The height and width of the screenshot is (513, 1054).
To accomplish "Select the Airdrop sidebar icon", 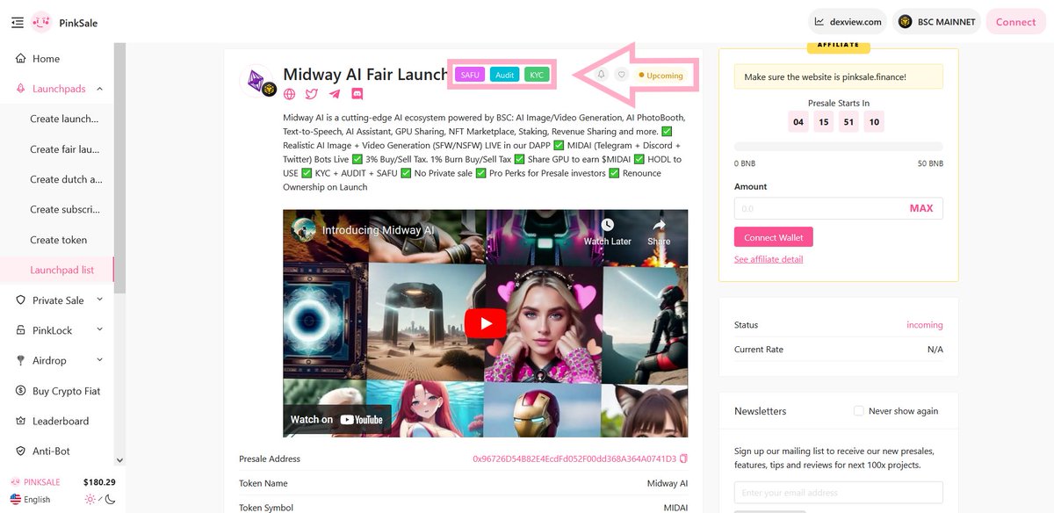I will pyautogui.click(x=20, y=360).
